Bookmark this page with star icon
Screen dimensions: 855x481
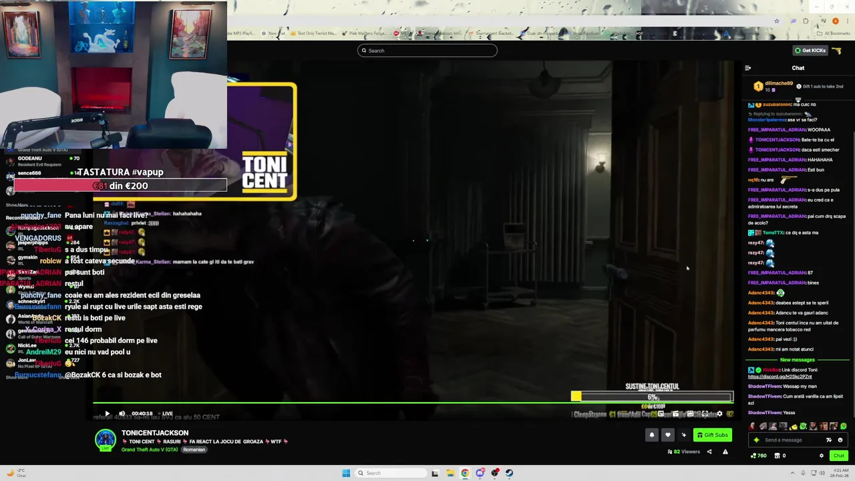777,21
